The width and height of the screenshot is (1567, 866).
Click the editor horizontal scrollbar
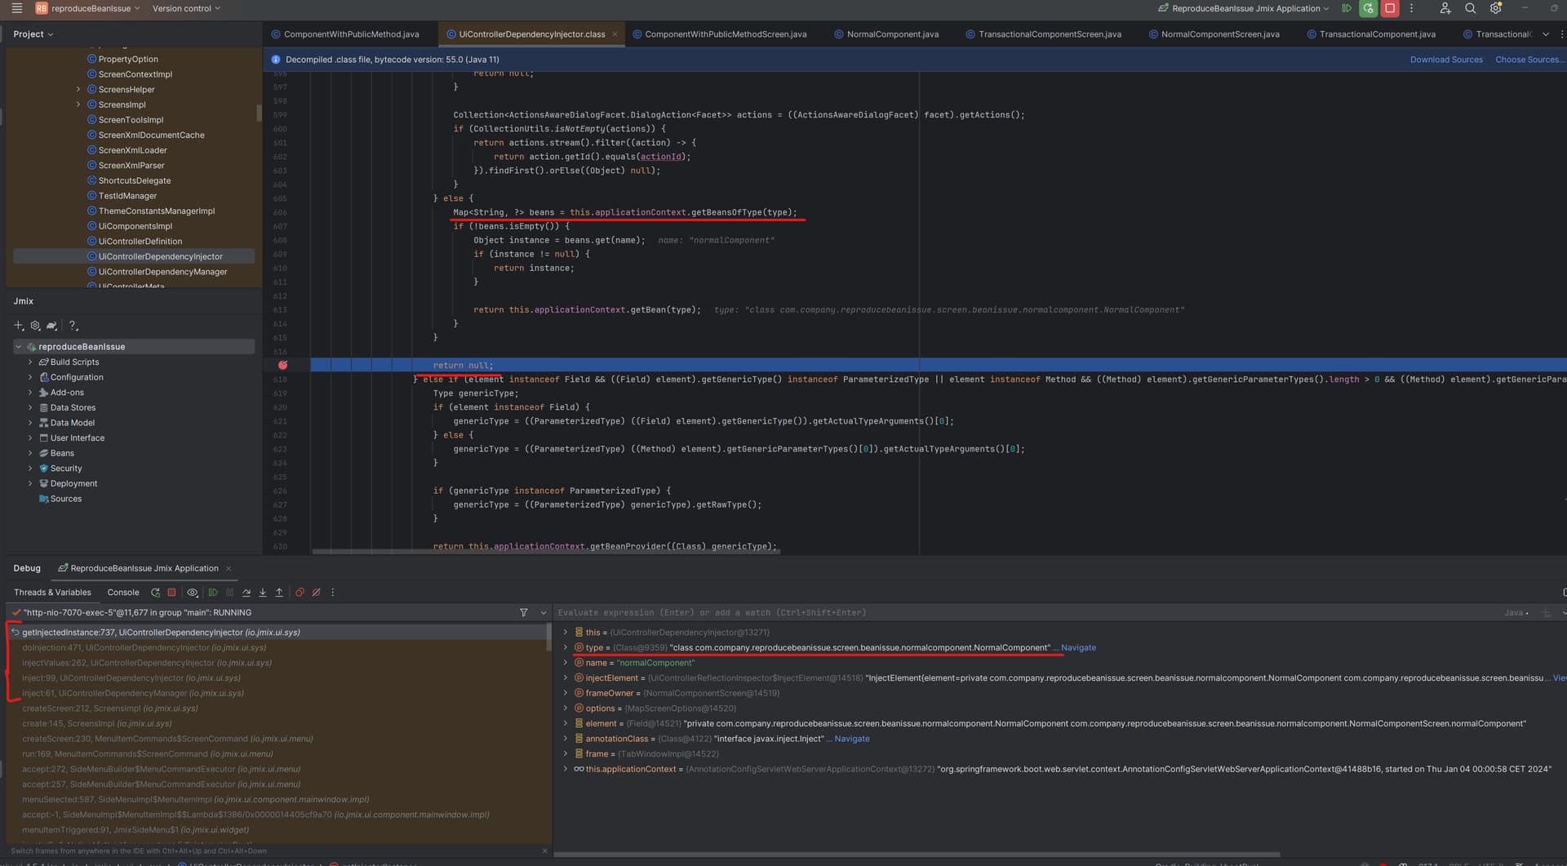pyautogui.click(x=545, y=552)
